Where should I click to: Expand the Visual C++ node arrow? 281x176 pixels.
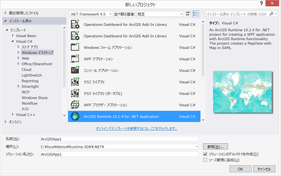[13, 114]
